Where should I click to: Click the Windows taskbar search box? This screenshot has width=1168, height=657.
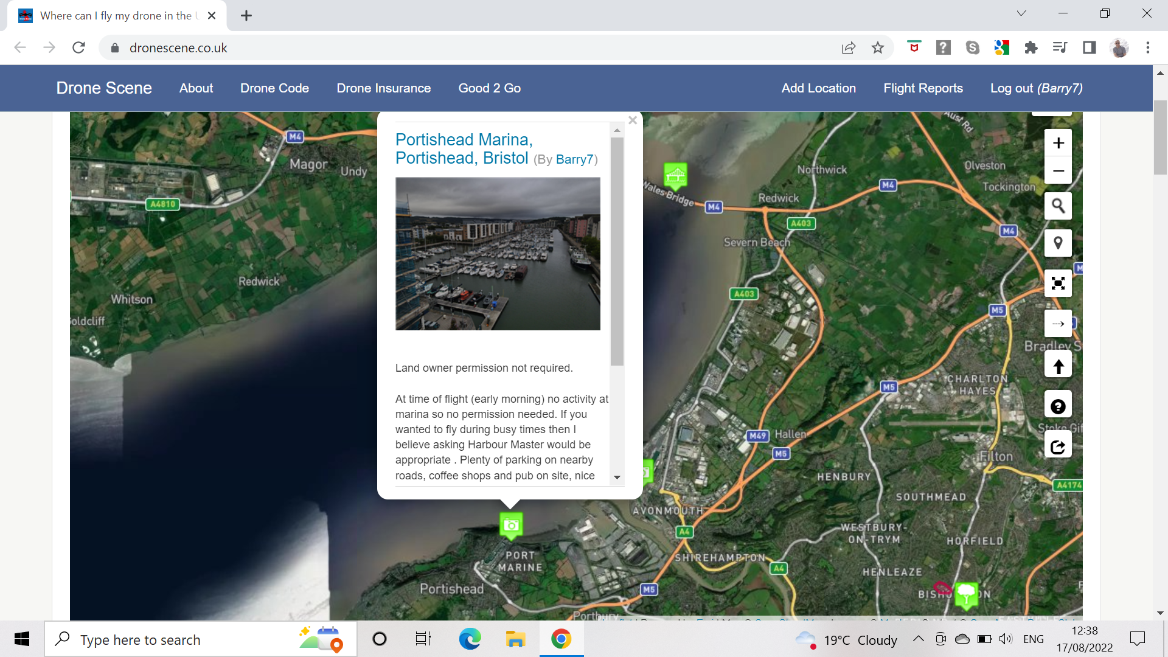coord(201,639)
